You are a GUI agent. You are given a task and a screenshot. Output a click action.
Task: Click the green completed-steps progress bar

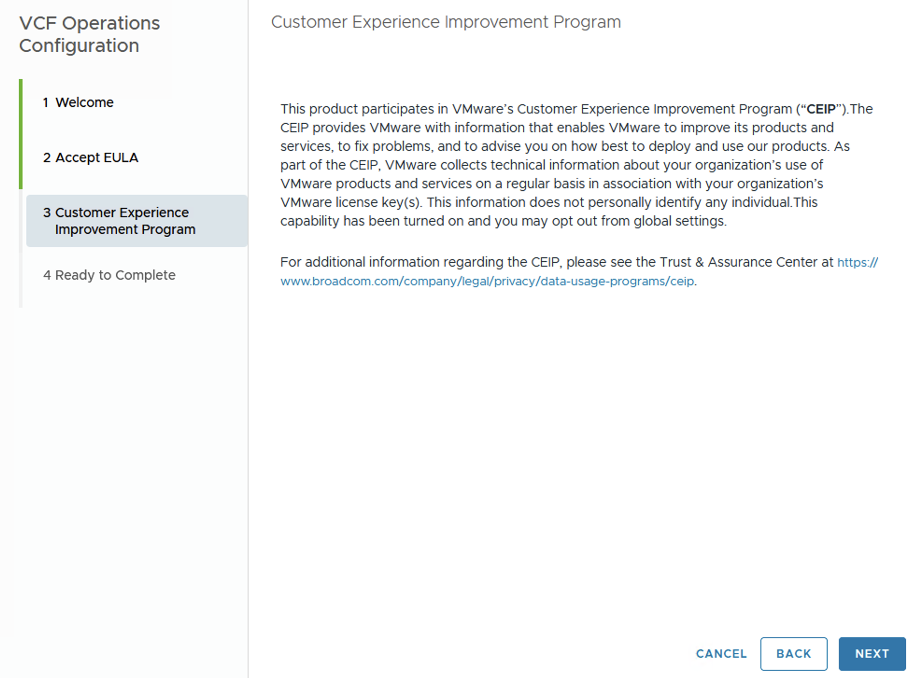point(21,134)
